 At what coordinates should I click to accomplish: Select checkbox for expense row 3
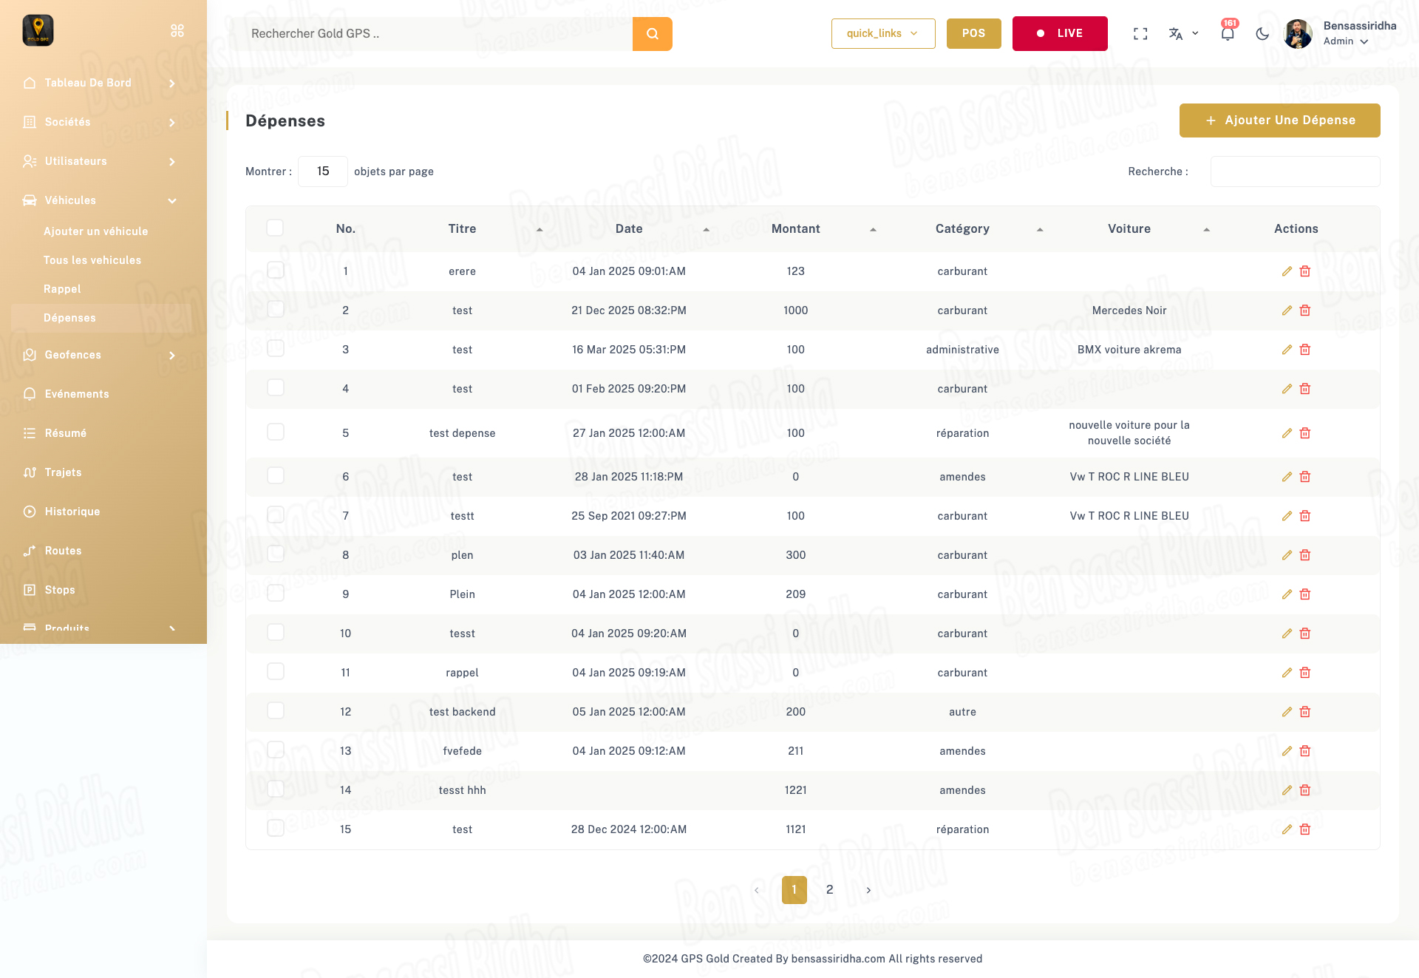tap(275, 348)
